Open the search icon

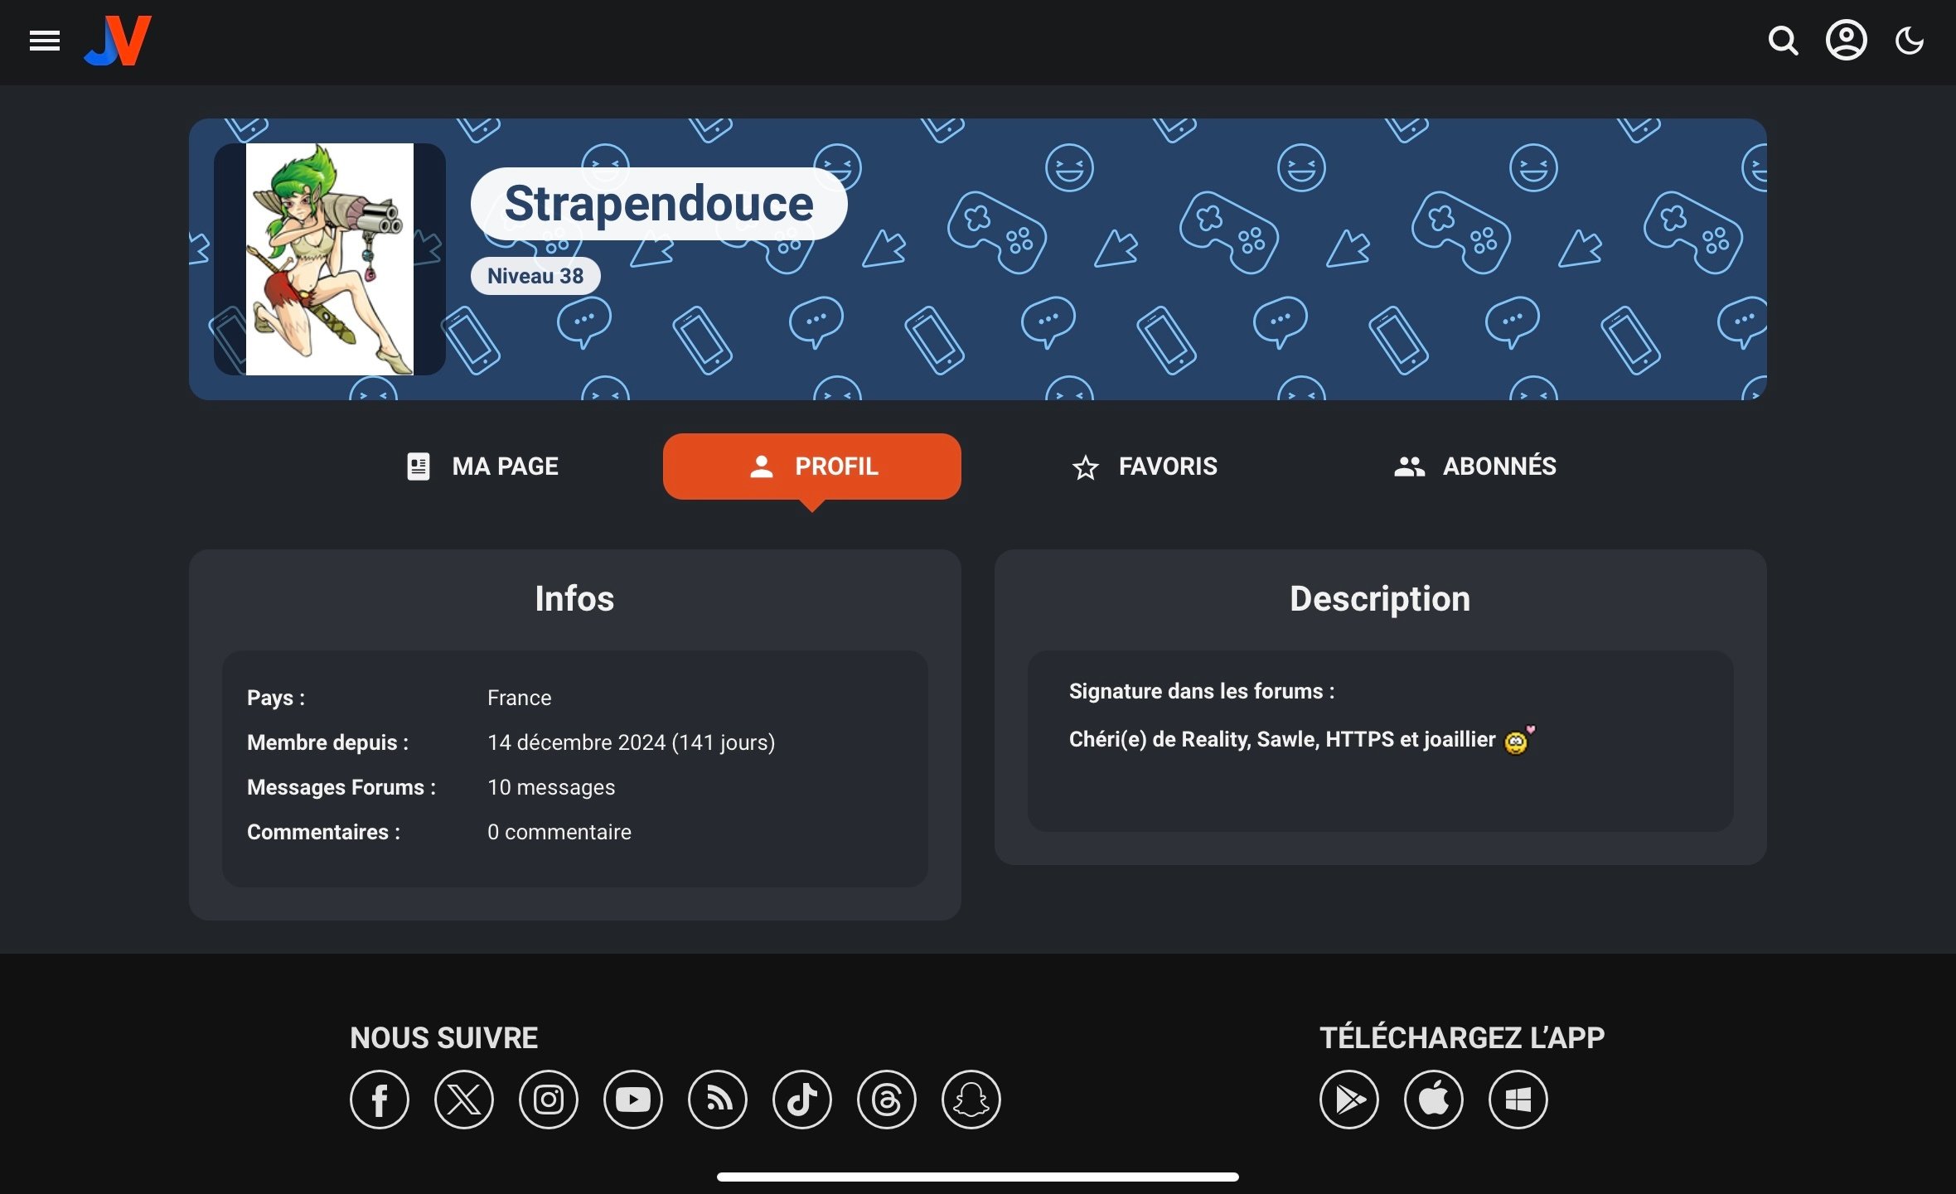[x=1783, y=41]
